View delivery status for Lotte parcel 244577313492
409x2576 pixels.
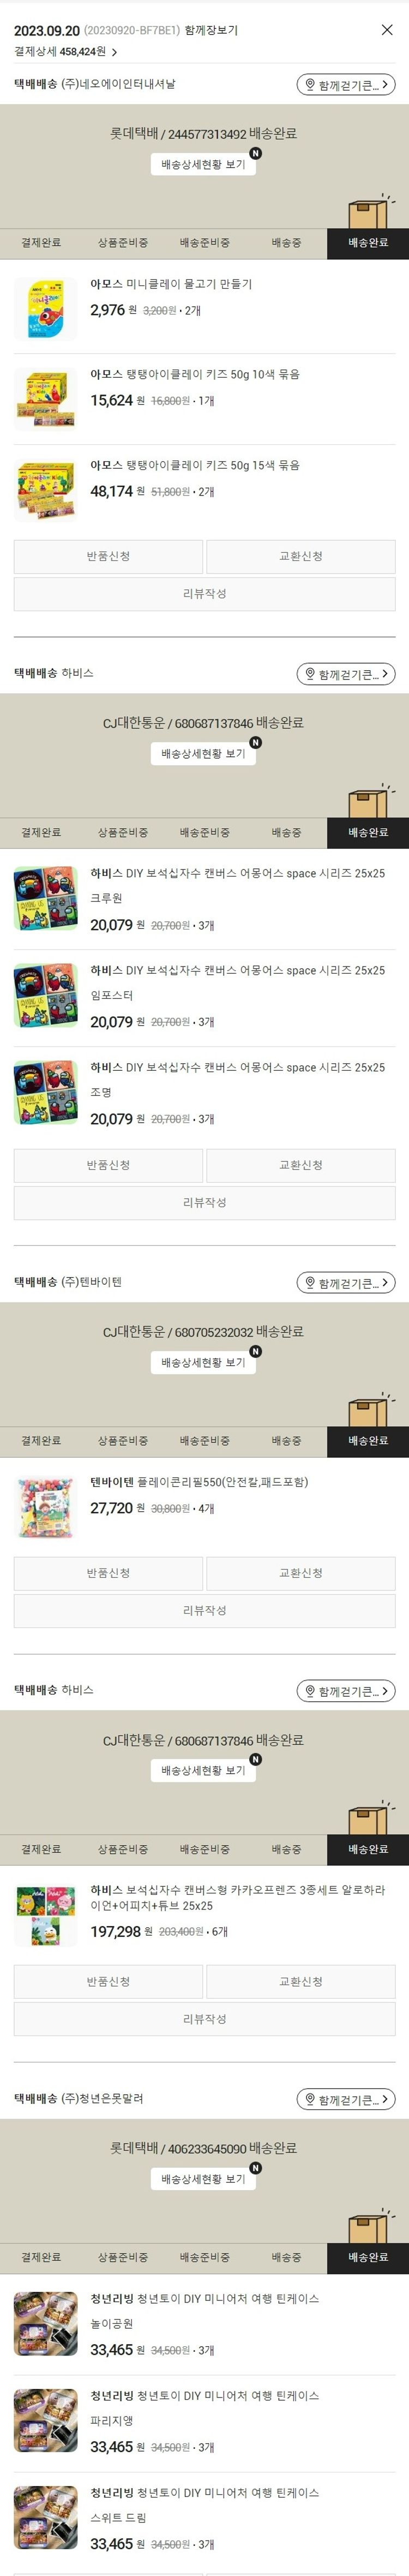coord(203,164)
